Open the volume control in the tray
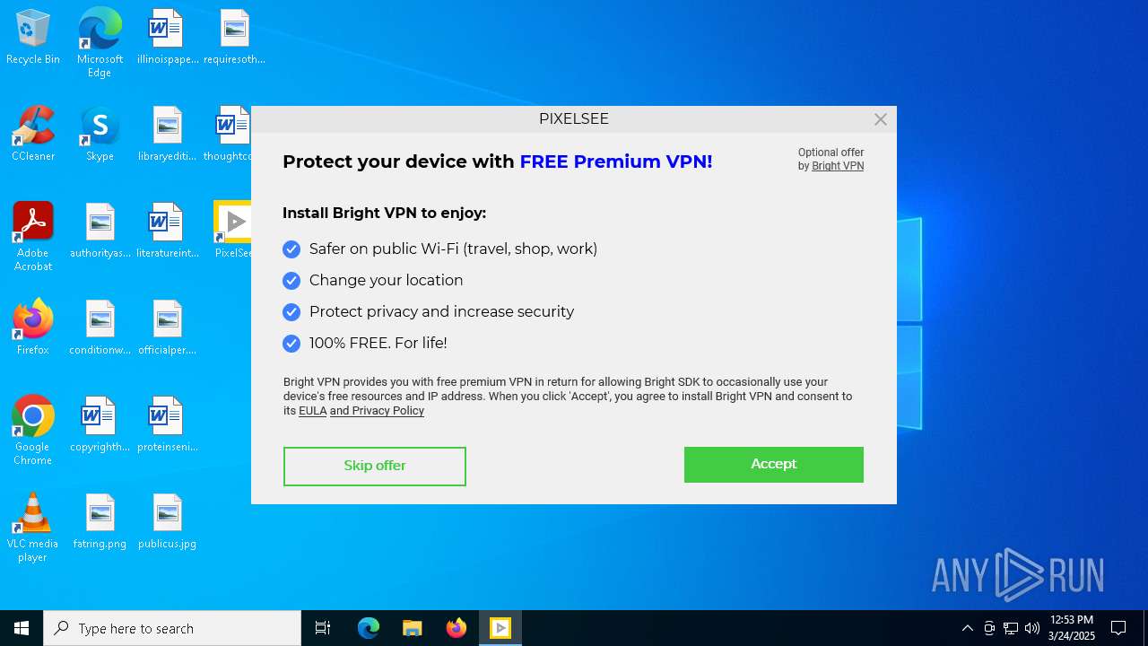This screenshot has height=646, width=1148. [1032, 628]
